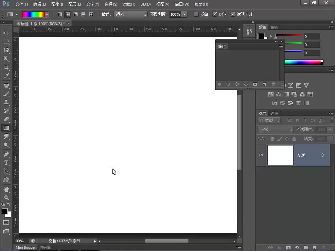Select the Custom Shape tool
The height and width of the screenshot is (251, 335).
pyautogui.click(x=6, y=180)
